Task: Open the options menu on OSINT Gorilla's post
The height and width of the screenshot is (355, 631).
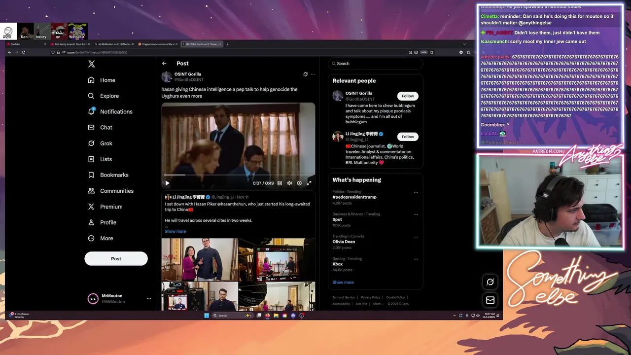Action: pos(313,74)
